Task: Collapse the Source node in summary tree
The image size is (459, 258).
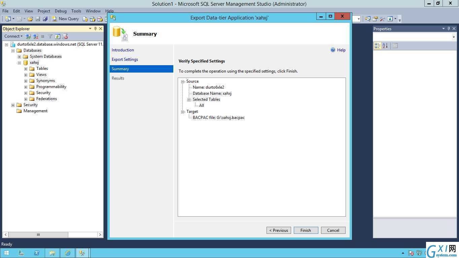Action: point(183,81)
